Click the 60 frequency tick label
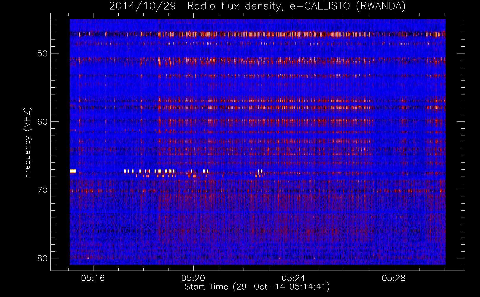 point(42,122)
